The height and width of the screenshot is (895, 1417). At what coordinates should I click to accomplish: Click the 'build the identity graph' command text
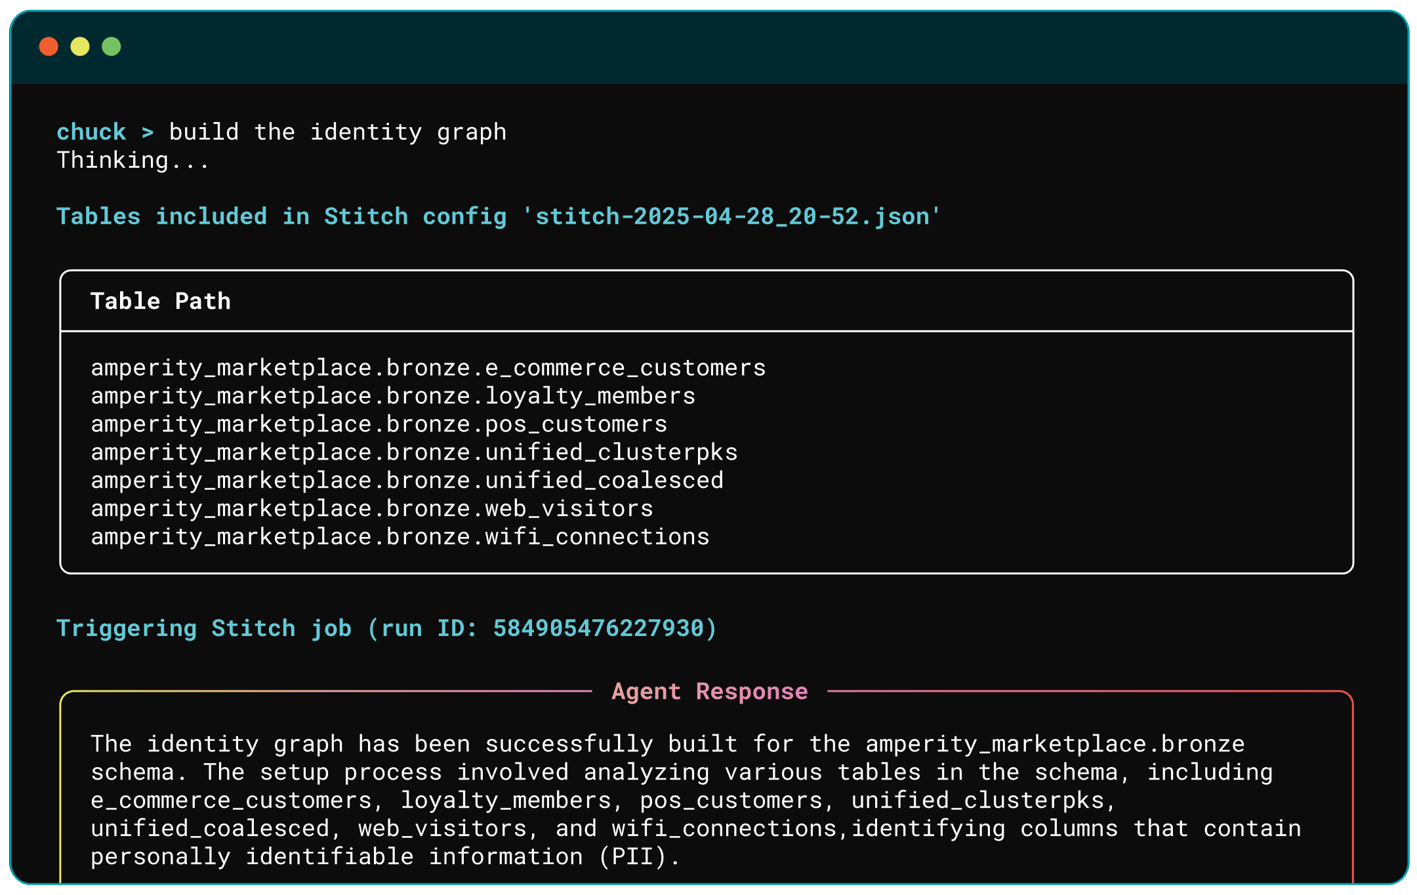pyautogui.click(x=337, y=132)
